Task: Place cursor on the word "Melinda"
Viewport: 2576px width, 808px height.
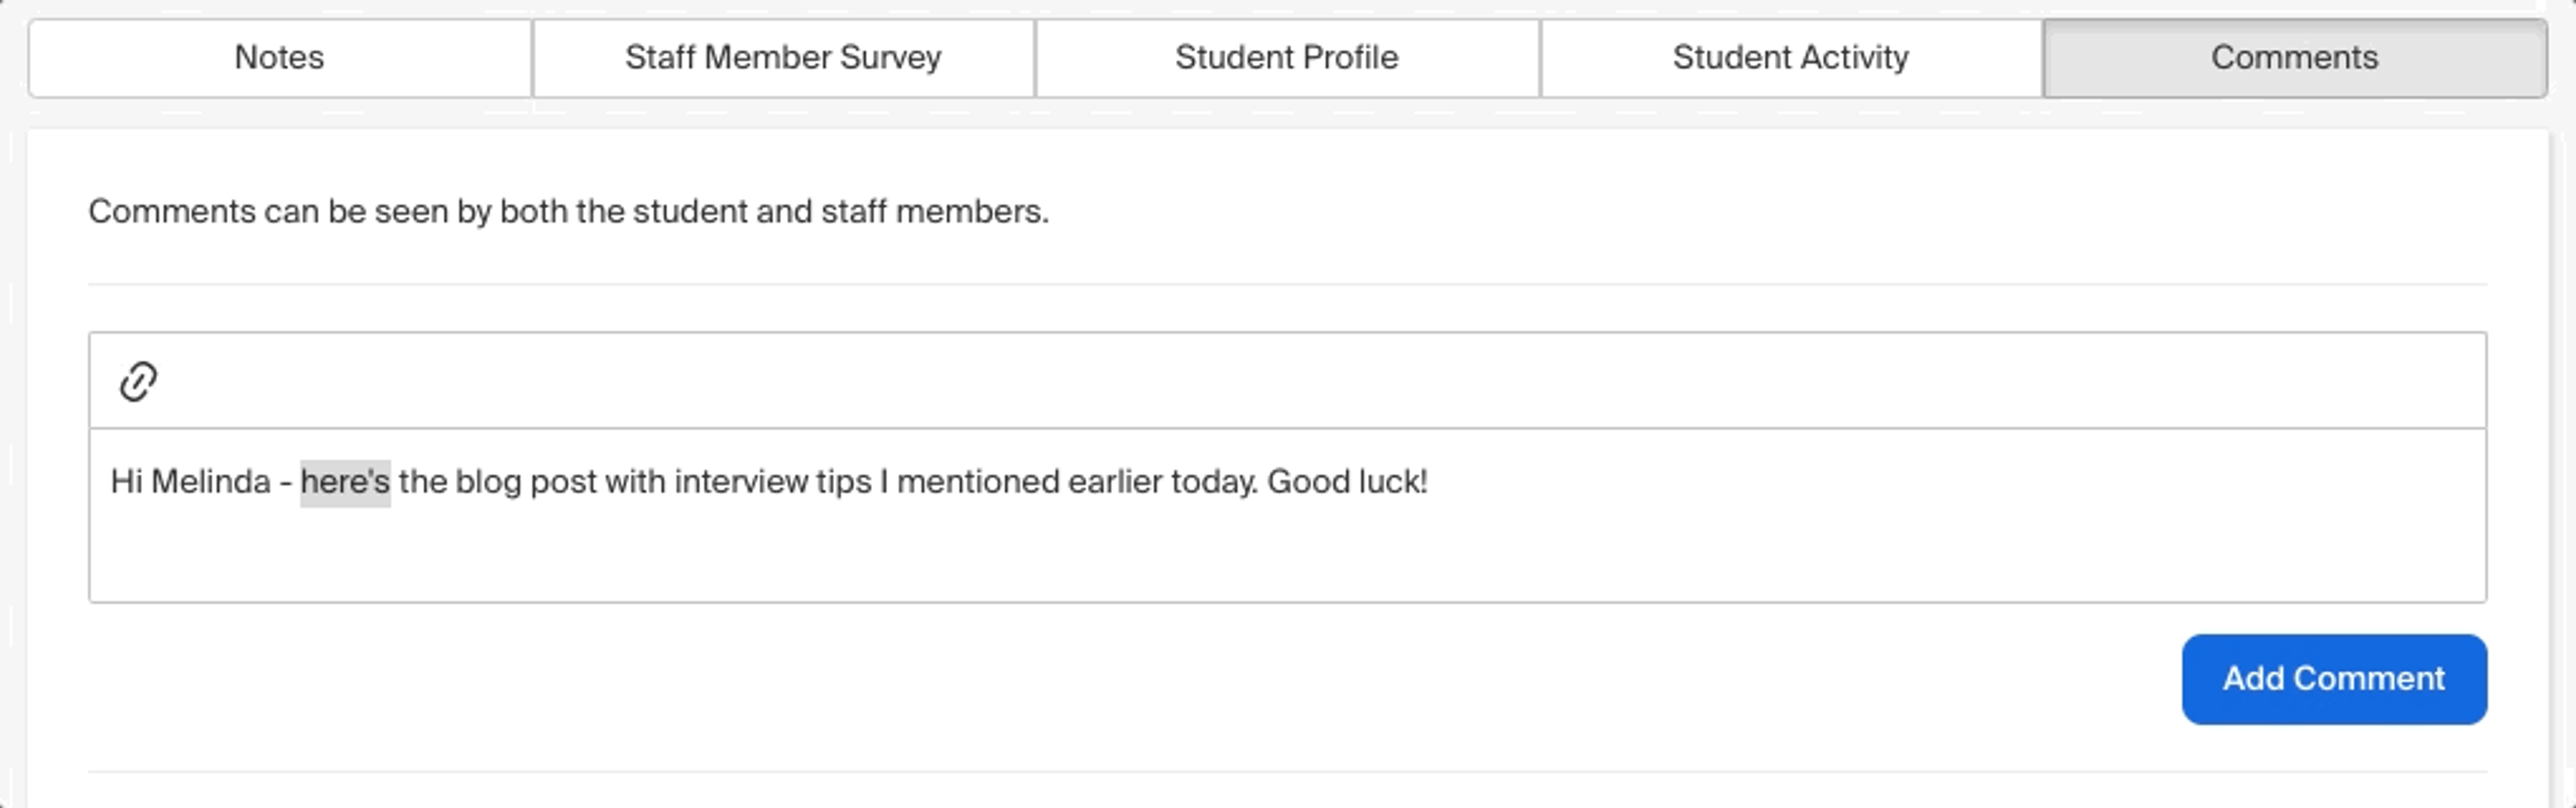Action: click(x=210, y=482)
